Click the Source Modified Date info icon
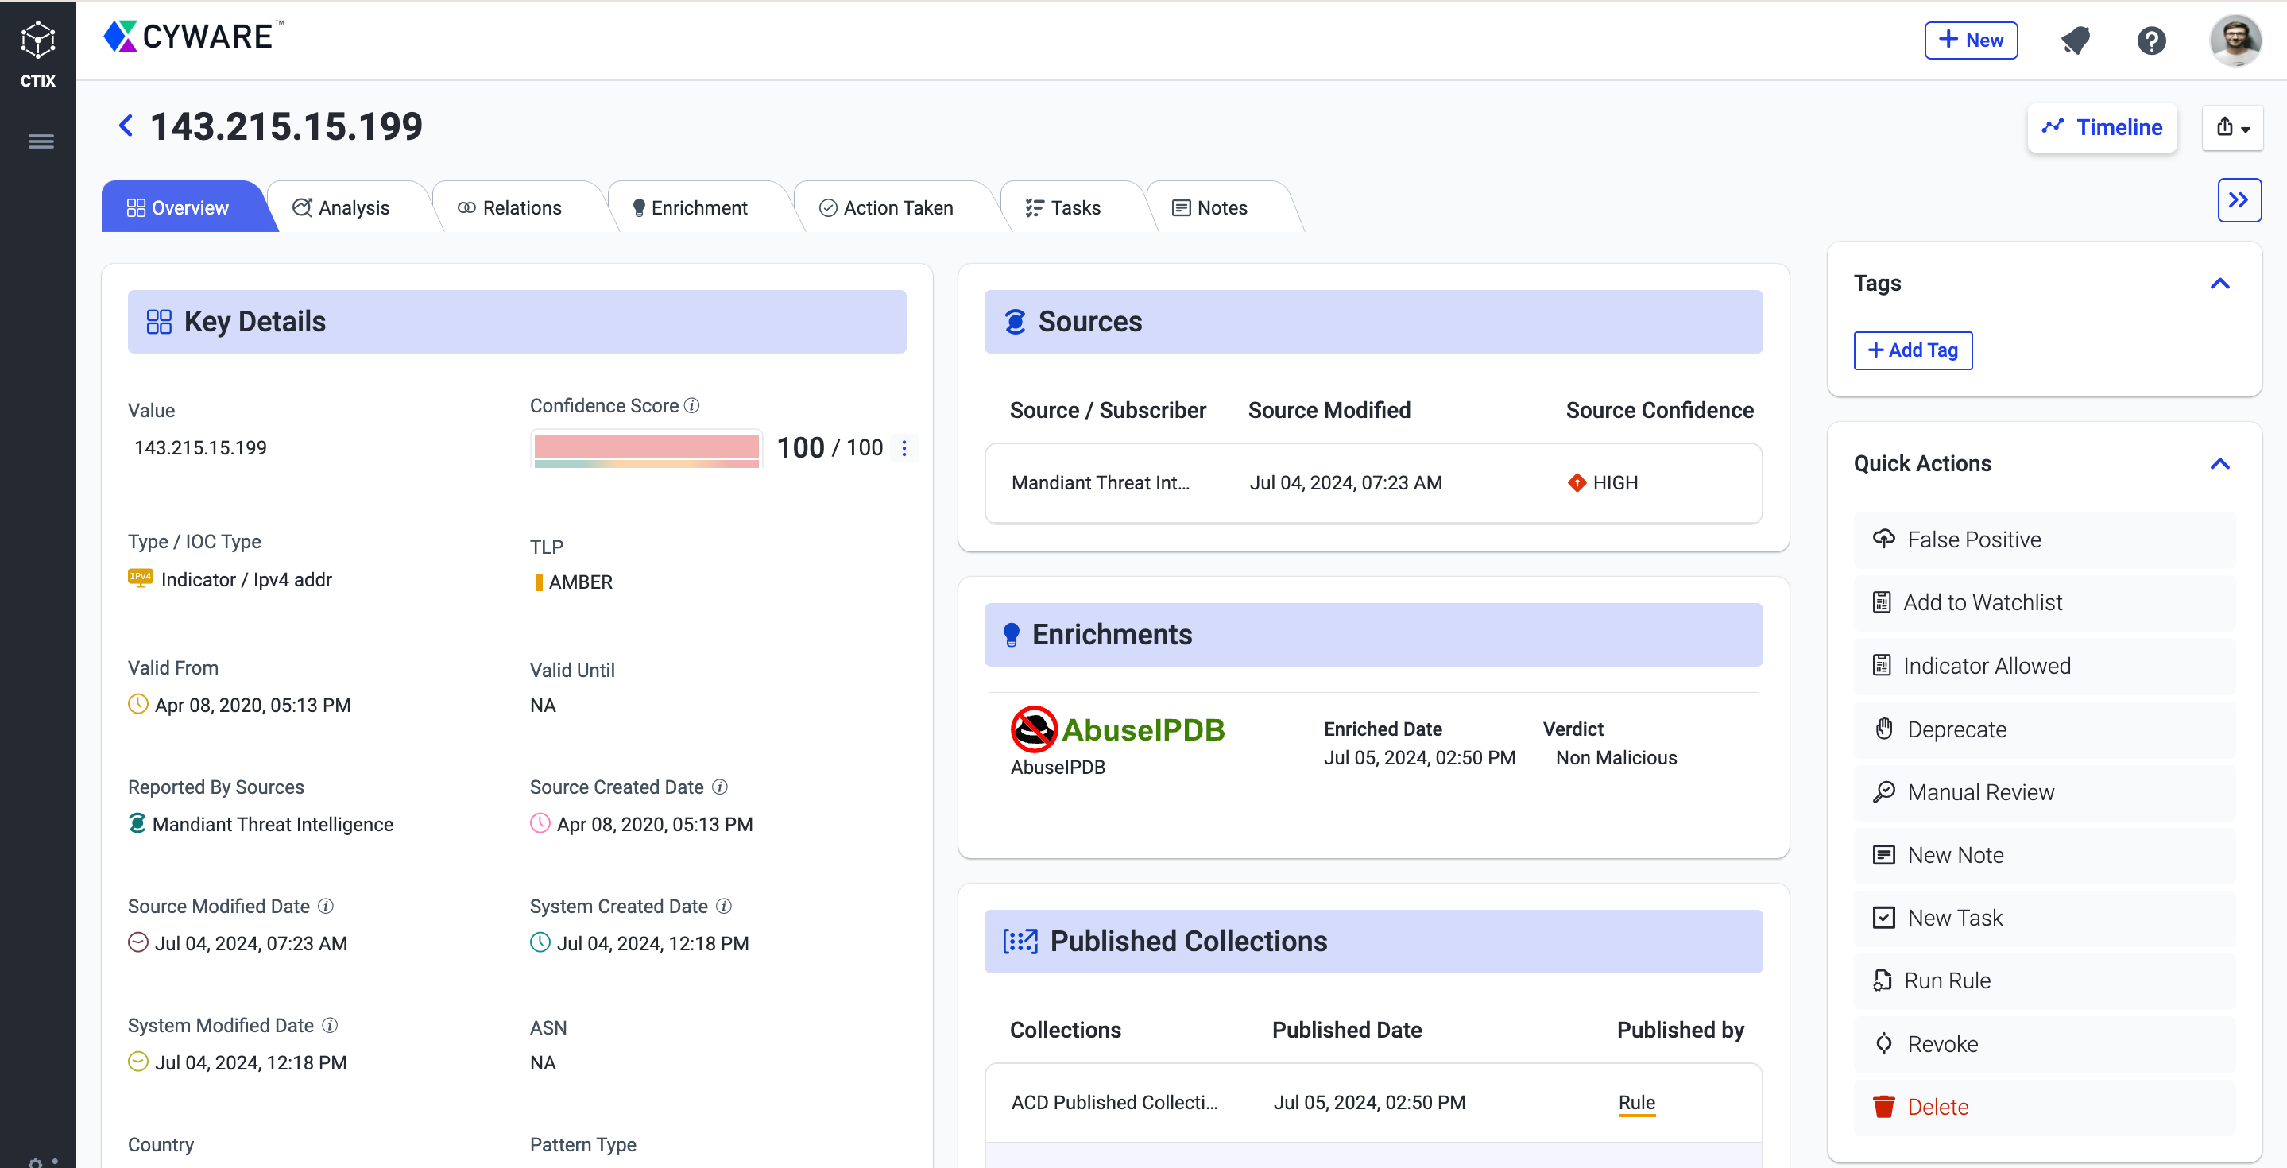The image size is (2287, 1168). pos(326,906)
